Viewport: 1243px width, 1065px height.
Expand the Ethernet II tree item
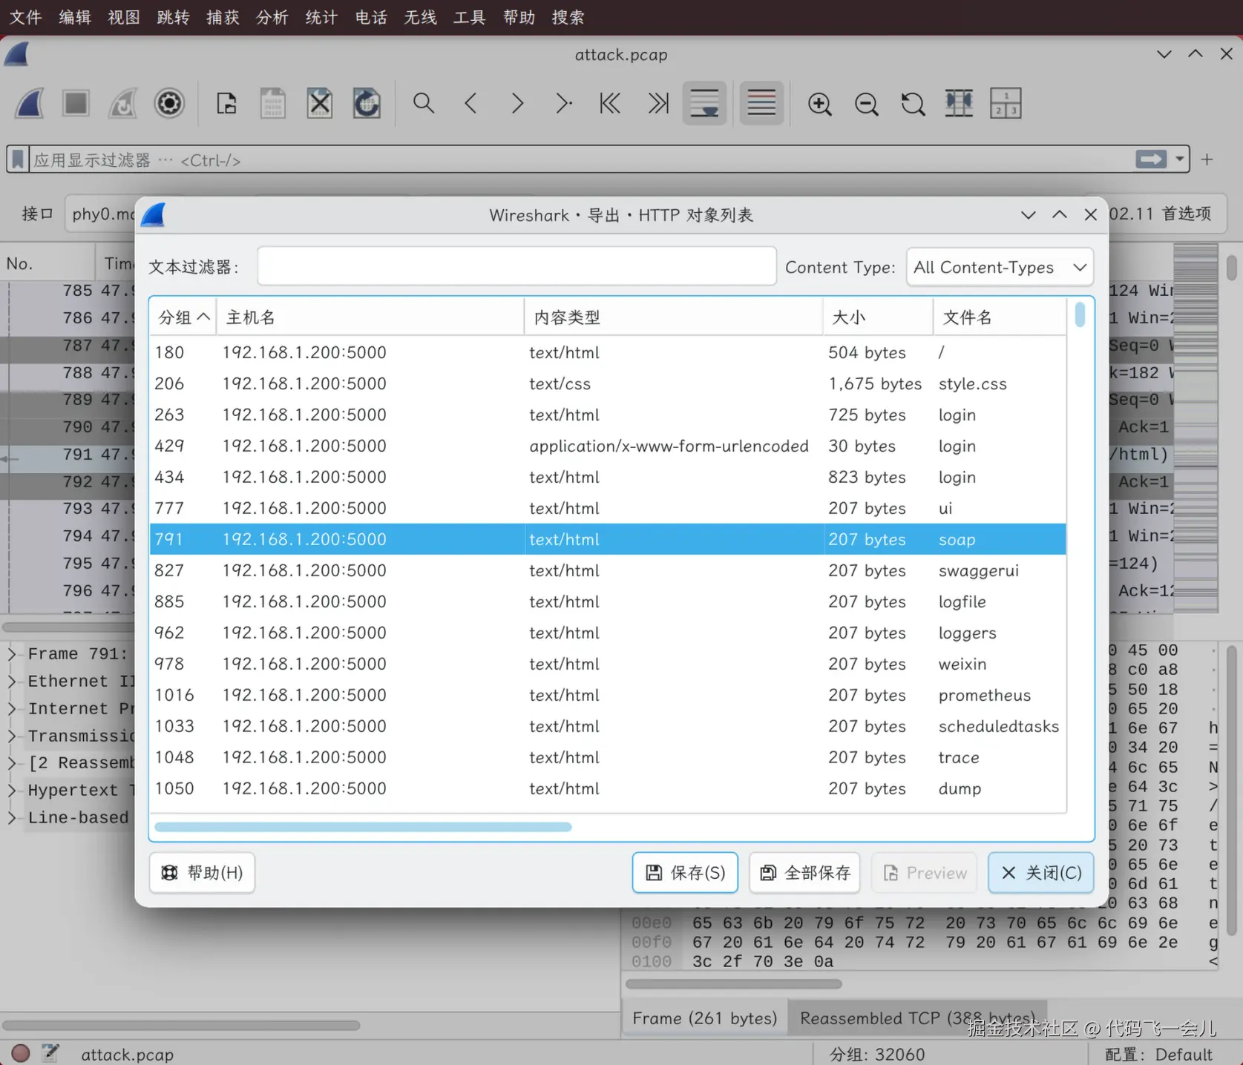pyautogui.click(x=12, y=682)
